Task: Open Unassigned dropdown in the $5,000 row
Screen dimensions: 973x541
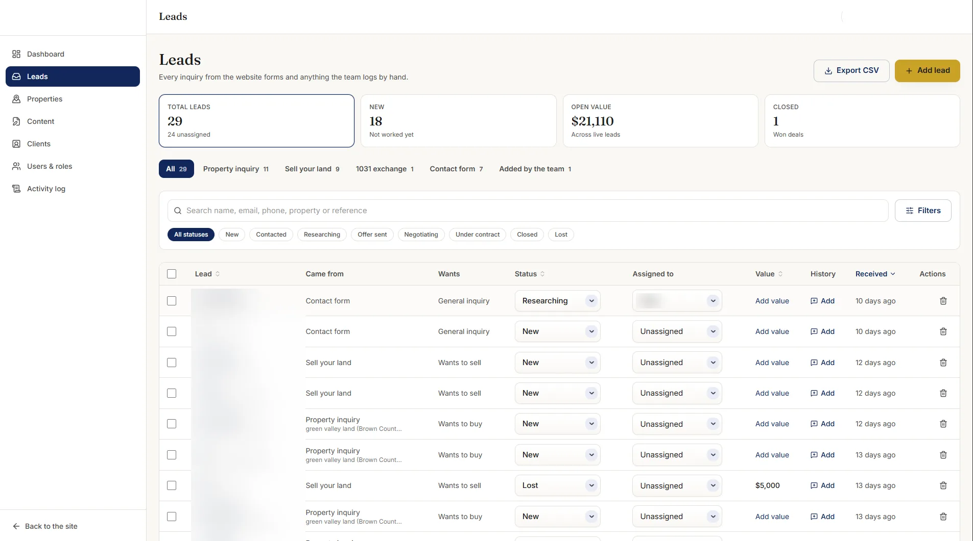Action: point(677,485)
